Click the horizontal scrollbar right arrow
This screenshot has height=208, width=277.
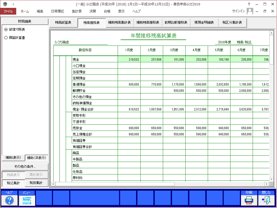[x=267, y=184]
